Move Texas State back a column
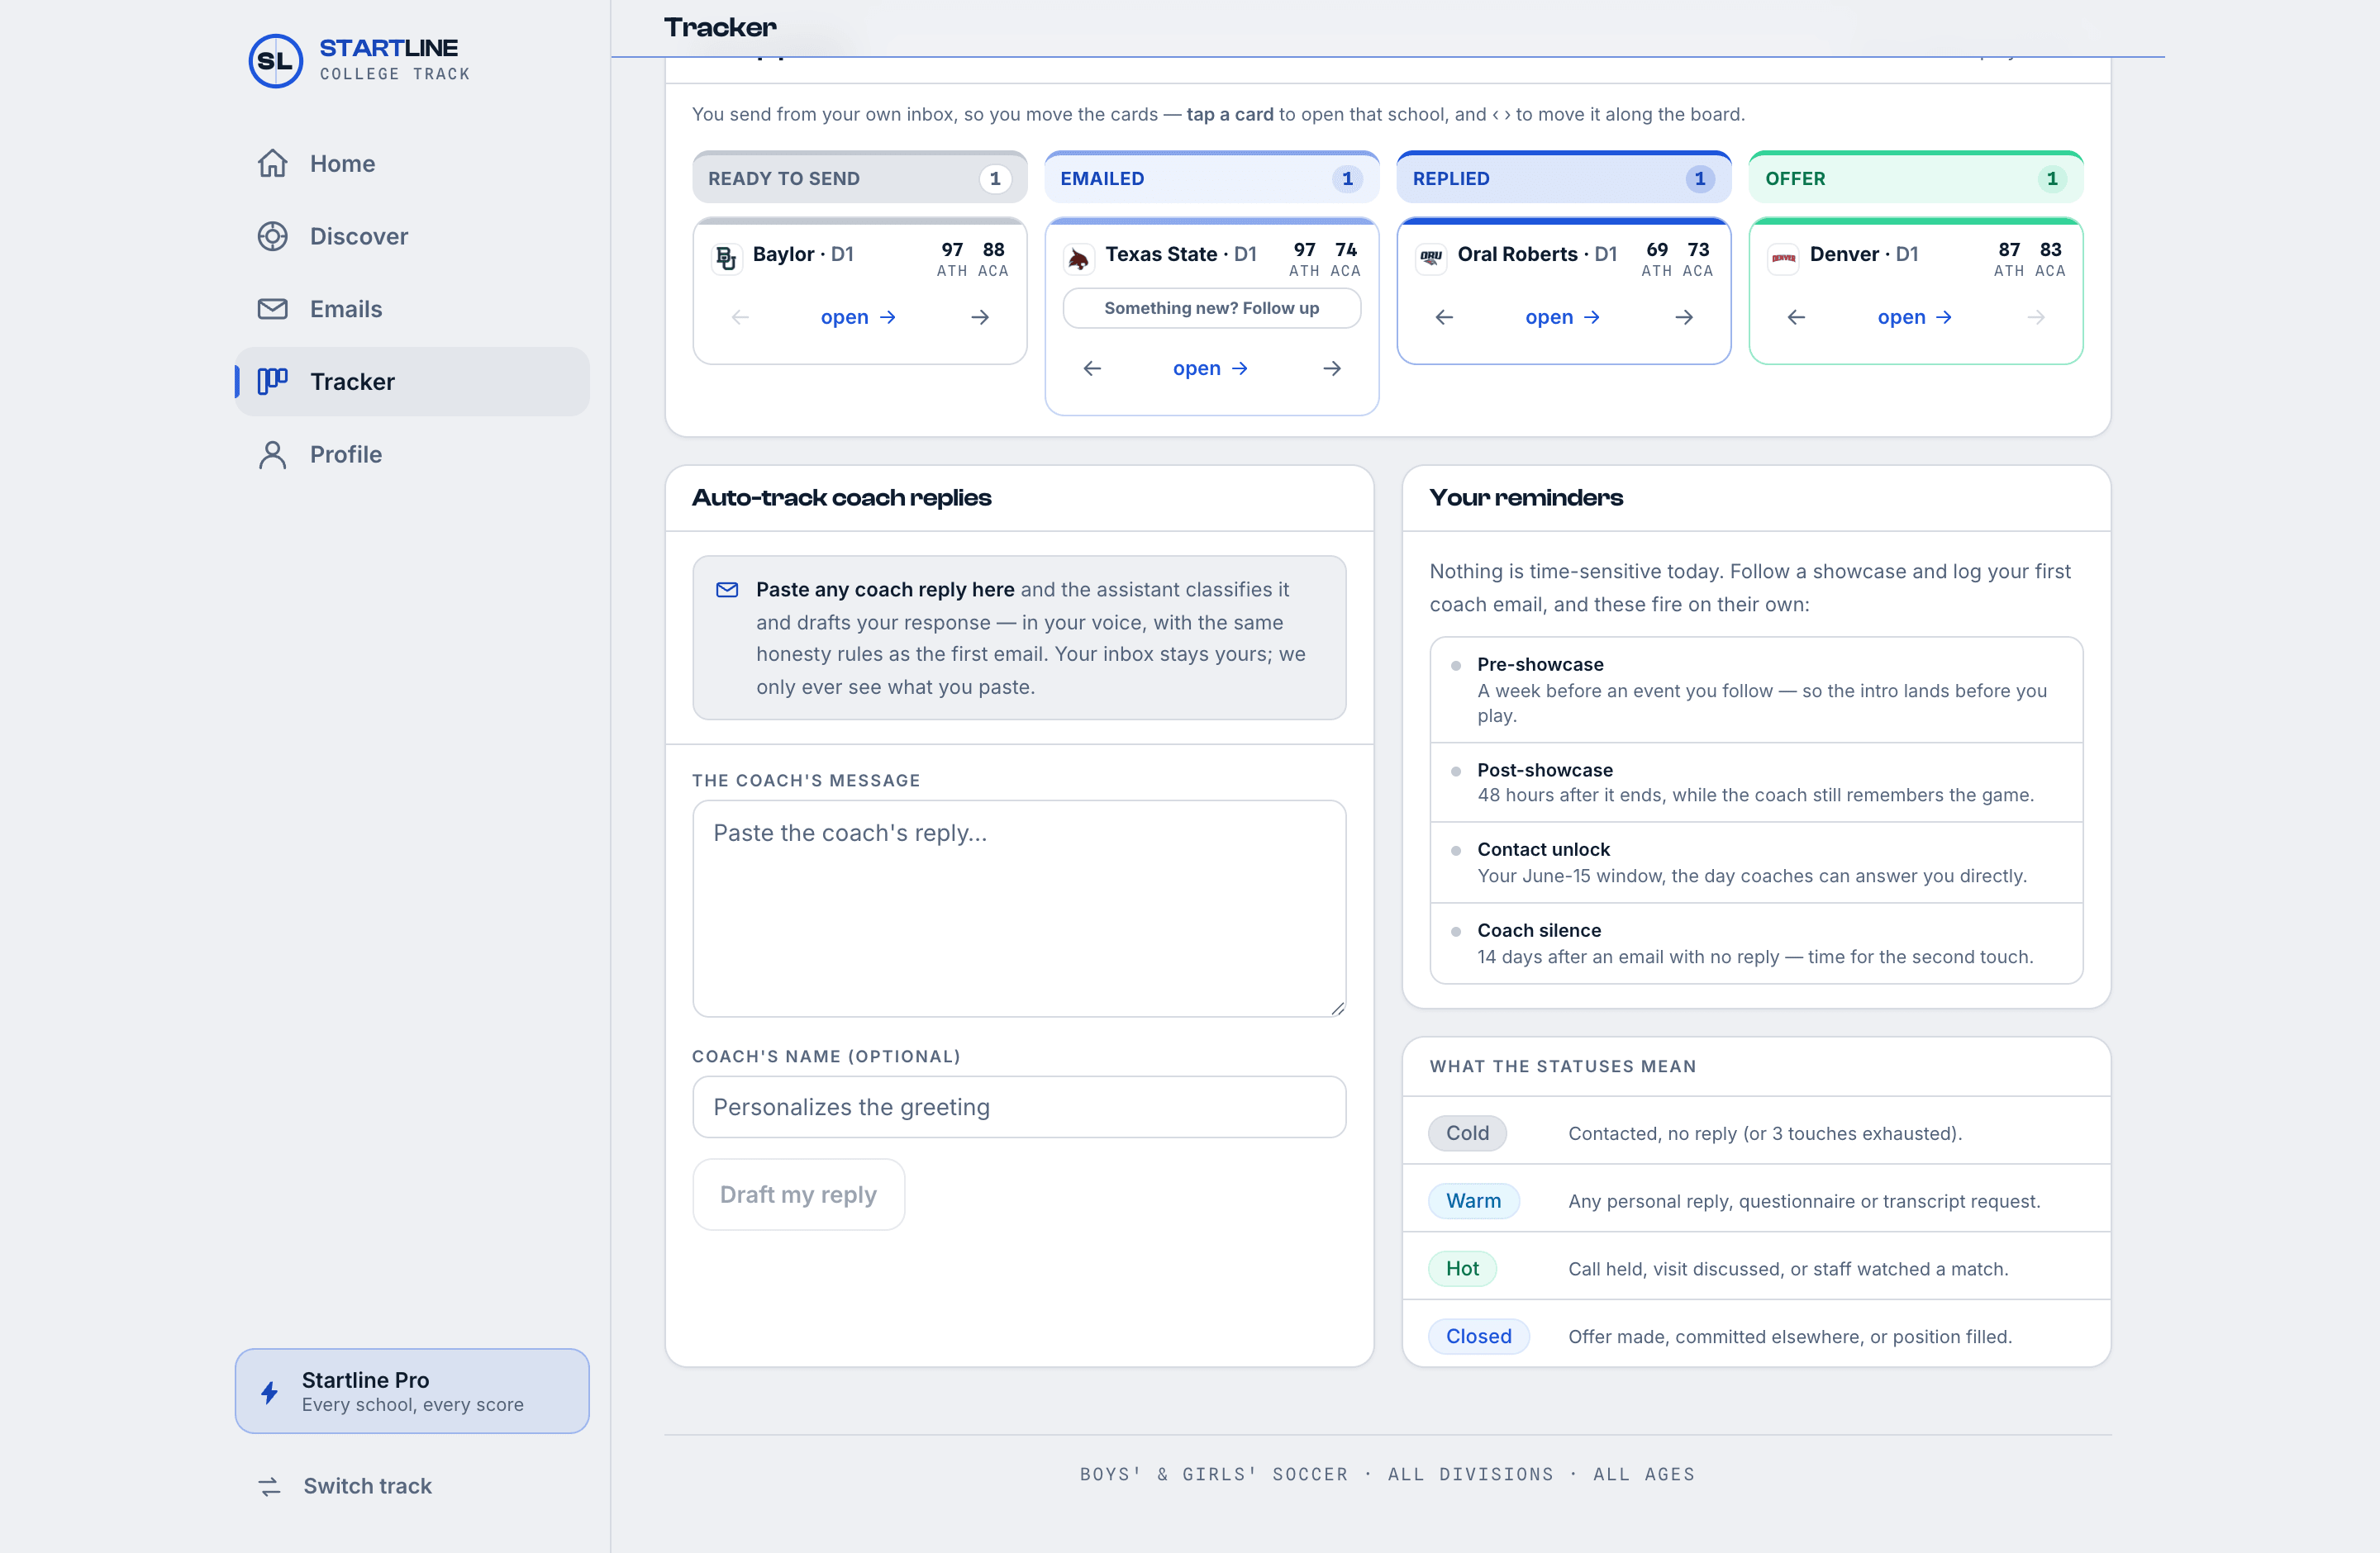The width and height of the screenshot is (2380, 1553). pos(1092,368)
